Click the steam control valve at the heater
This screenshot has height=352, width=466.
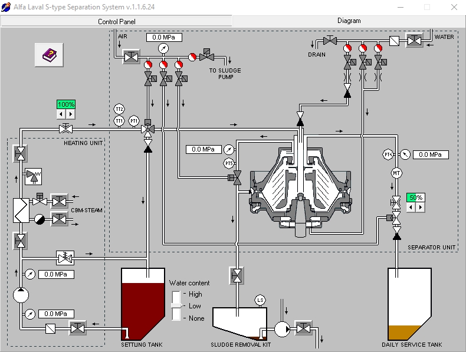40,200
